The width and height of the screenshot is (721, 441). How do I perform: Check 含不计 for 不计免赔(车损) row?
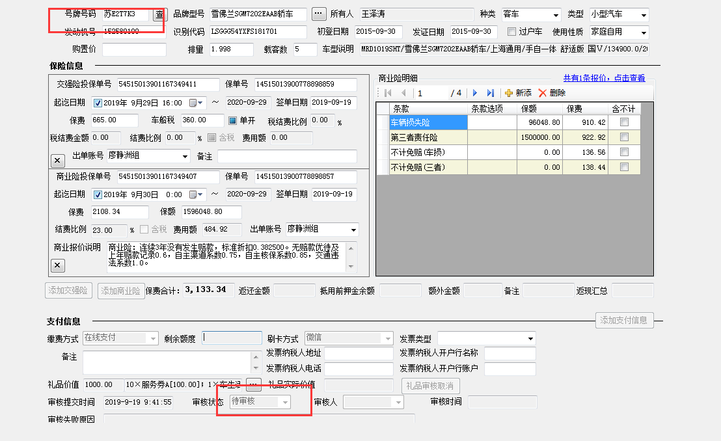(625, 152)
